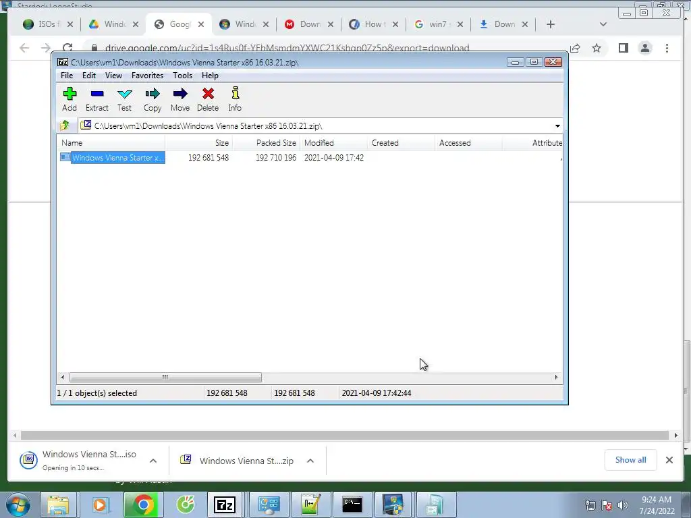Click the Add toolbar icon in 7-Zip
This screenshot has width=691, height=518.
pos(70,98)
